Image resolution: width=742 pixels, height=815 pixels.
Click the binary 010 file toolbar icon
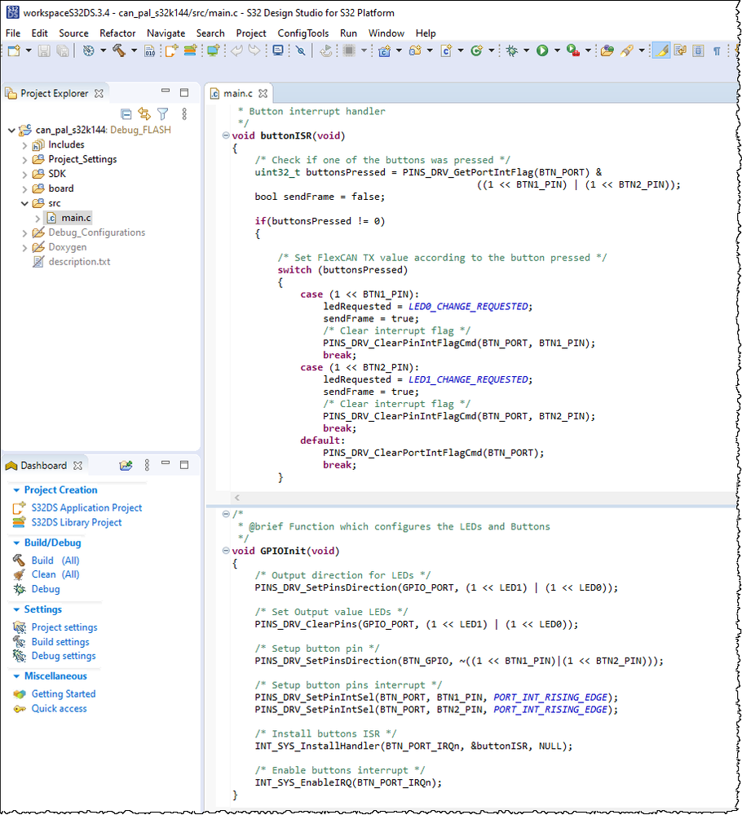click(x=150, y=51)
